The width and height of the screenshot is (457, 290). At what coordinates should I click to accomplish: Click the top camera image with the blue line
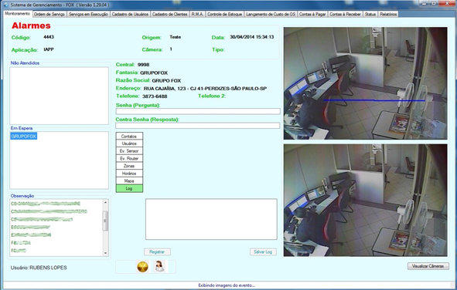(x=366, y=83)
